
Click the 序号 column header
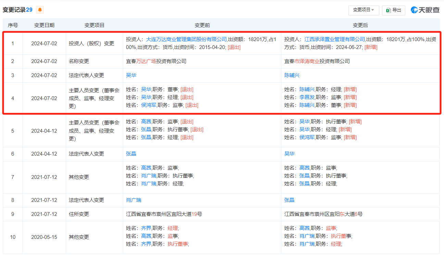click(13, 25)
